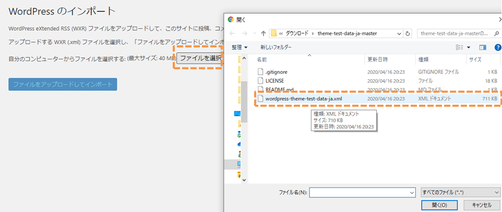Image resolution: width=502 pixels, height=212 pixels.
Task: Select the README.md file name
Action: click(280, 89)
